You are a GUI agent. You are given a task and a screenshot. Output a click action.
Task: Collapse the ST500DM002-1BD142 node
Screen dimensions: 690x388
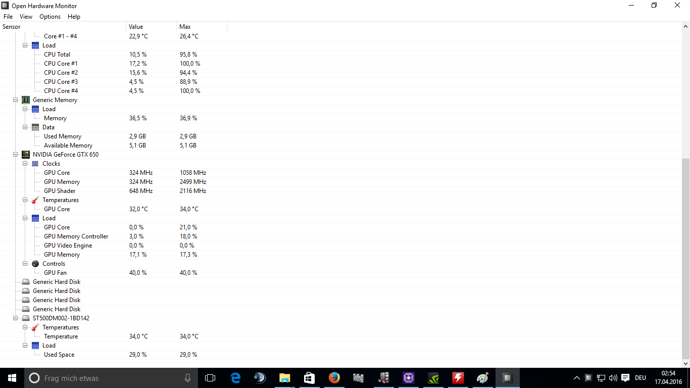[x=16, y=318]
